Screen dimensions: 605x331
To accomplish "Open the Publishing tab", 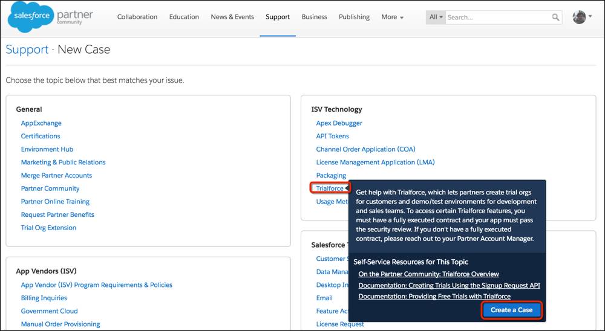I will coord(354,17).
